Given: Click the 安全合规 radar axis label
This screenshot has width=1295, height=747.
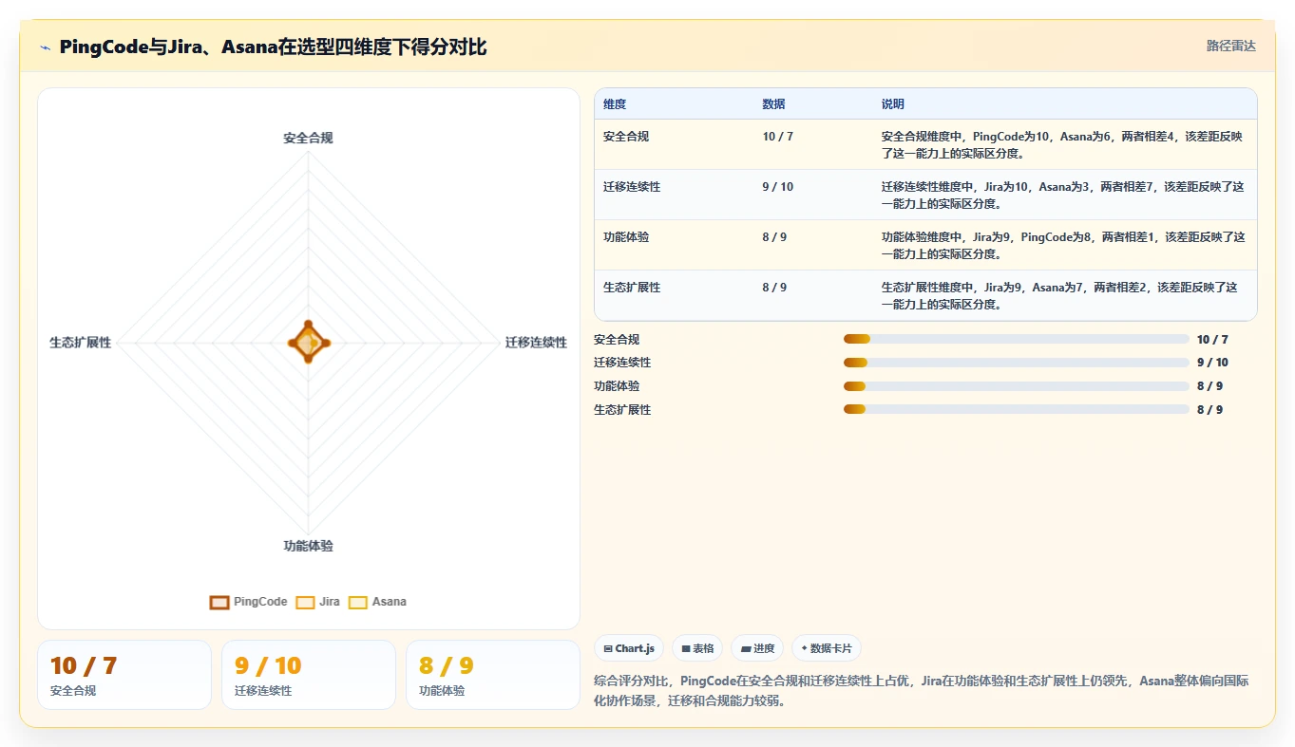Looking at the screenshot, I should (308, 138).
